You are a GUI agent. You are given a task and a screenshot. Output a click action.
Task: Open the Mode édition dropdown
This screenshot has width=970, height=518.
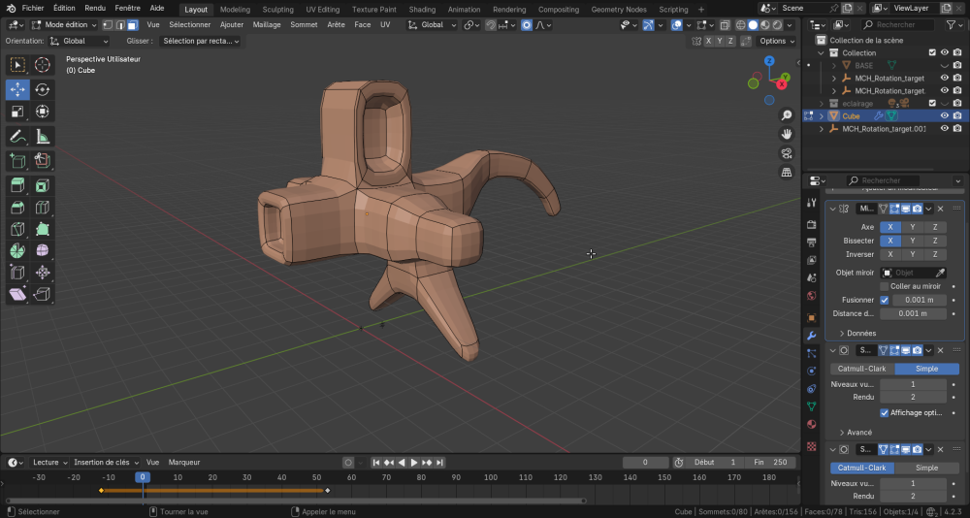[66, 24]
